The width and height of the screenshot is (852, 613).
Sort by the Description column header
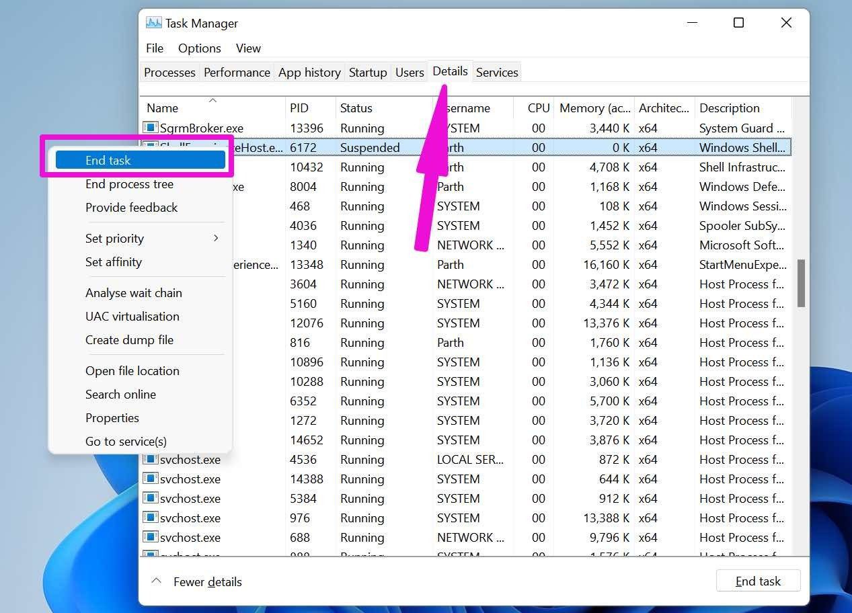pos(743,108)
